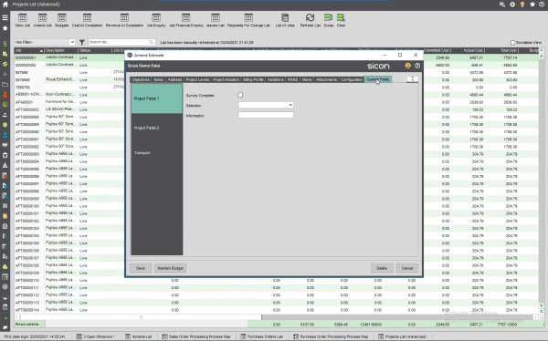Image resolution: width=548 pixels, height=341 pixels.
Task: Click into the Information text field
Action: [266, 115]
